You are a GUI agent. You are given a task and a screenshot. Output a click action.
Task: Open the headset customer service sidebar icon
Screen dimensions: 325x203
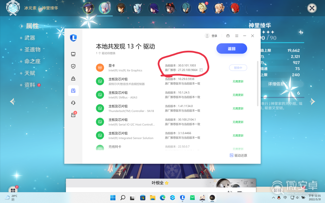(73, 103)
